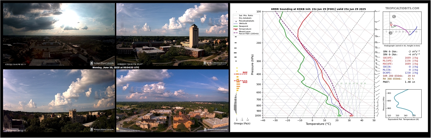Screen dimensions: 431x138
Task: Open the TROPICALTIDBITS.COM watermark link
Action: 402,9
